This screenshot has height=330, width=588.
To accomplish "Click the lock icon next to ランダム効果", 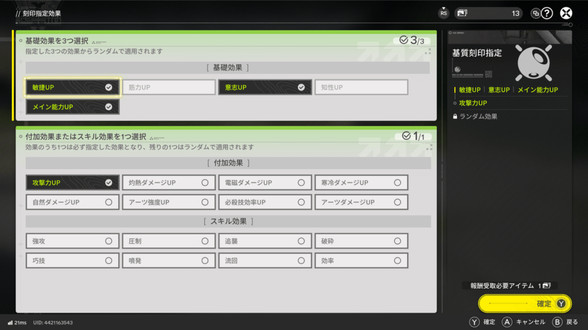I will click(455, 116).
